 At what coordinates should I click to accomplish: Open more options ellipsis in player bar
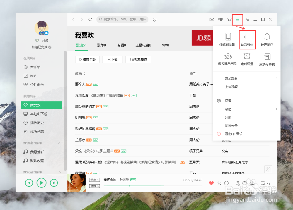point(226,183)
